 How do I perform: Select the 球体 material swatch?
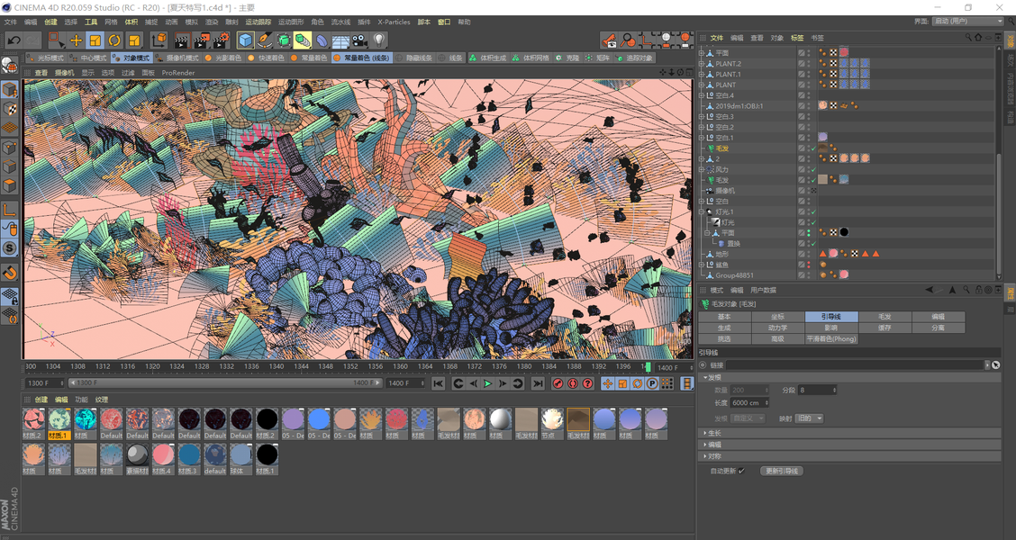[240, 460]
